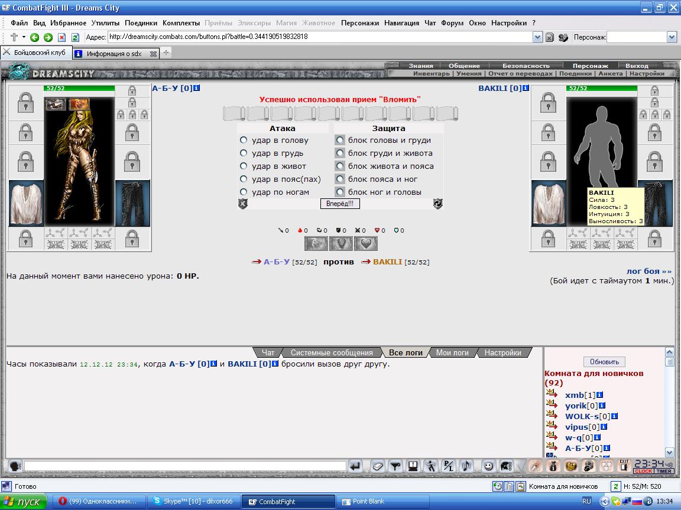
Task: Click the first combat technique slot icon
Action: click(316, 244)
